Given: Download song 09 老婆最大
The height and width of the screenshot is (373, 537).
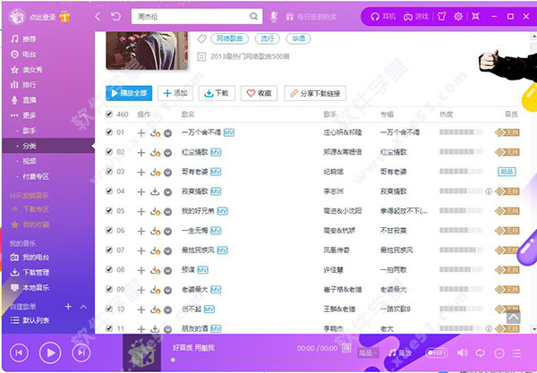Looking at the screenshot, I should click(155, 290).
